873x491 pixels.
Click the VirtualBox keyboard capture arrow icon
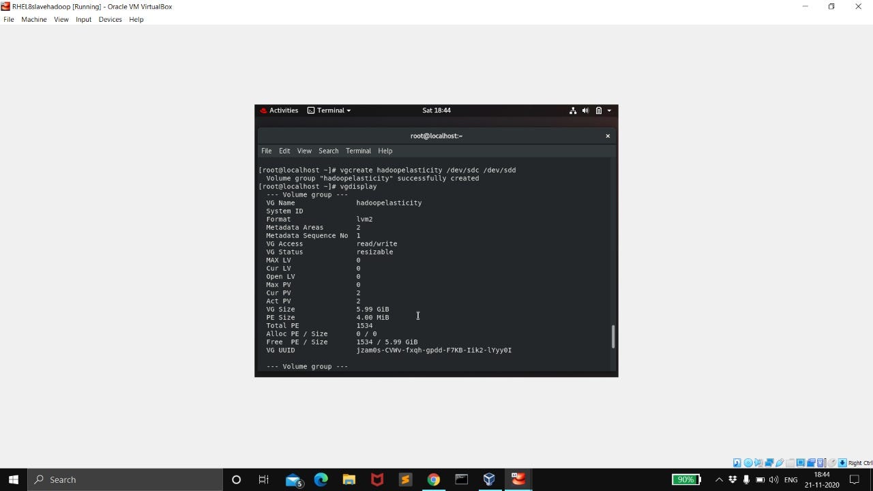[842, 462]
